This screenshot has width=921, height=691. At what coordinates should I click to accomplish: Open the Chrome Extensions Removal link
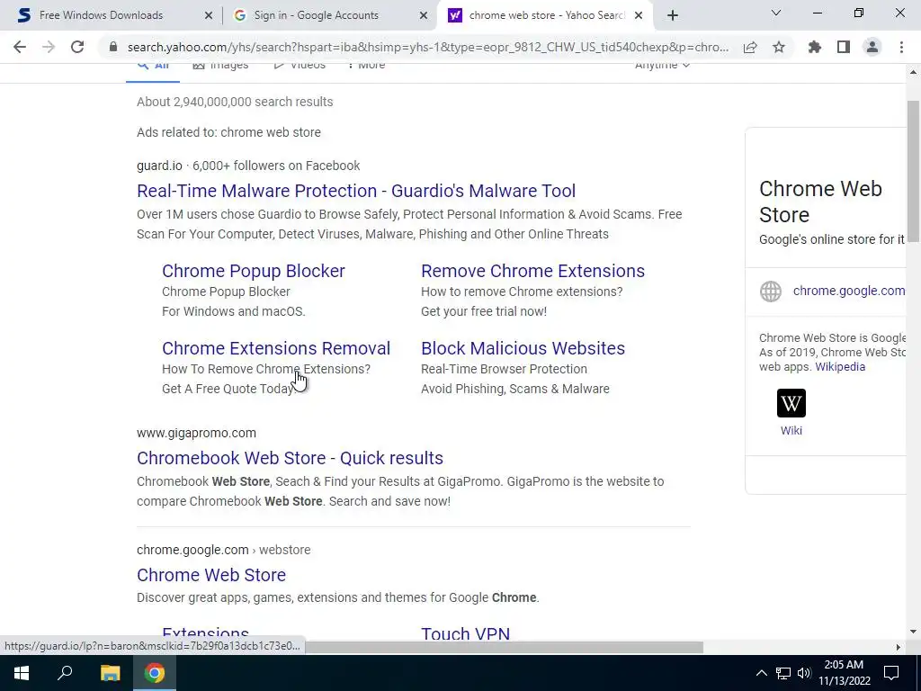click(276, 348)
